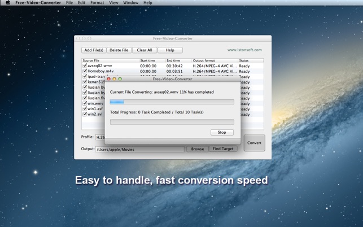Open the Edit menu
The width and height of the screenshot is (363, 227).
pyautogui.click(x=81, y=3)
